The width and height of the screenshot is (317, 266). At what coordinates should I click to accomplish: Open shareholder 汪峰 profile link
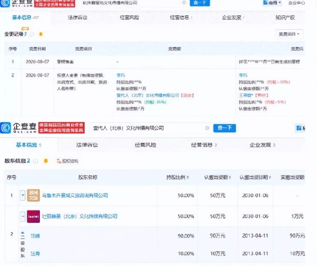coord(35,236)
